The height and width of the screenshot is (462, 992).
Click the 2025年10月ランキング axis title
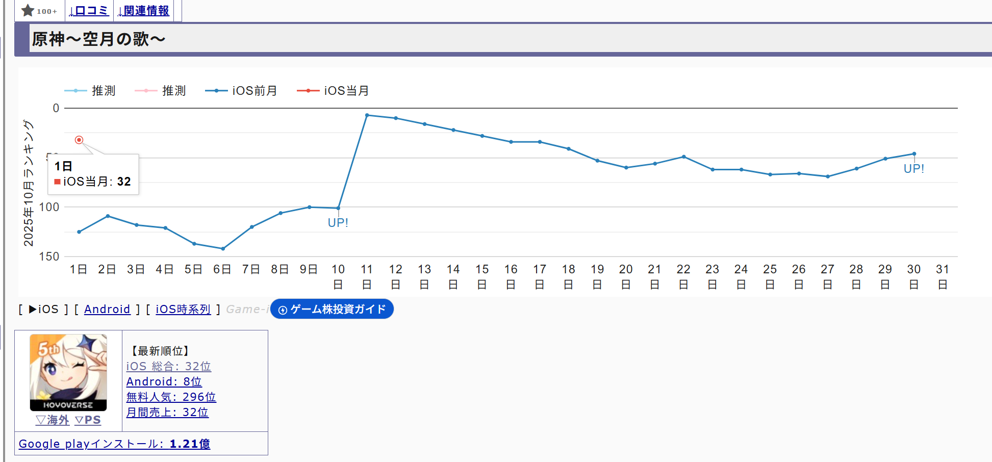pyautogui.click(x=28, y=183)
